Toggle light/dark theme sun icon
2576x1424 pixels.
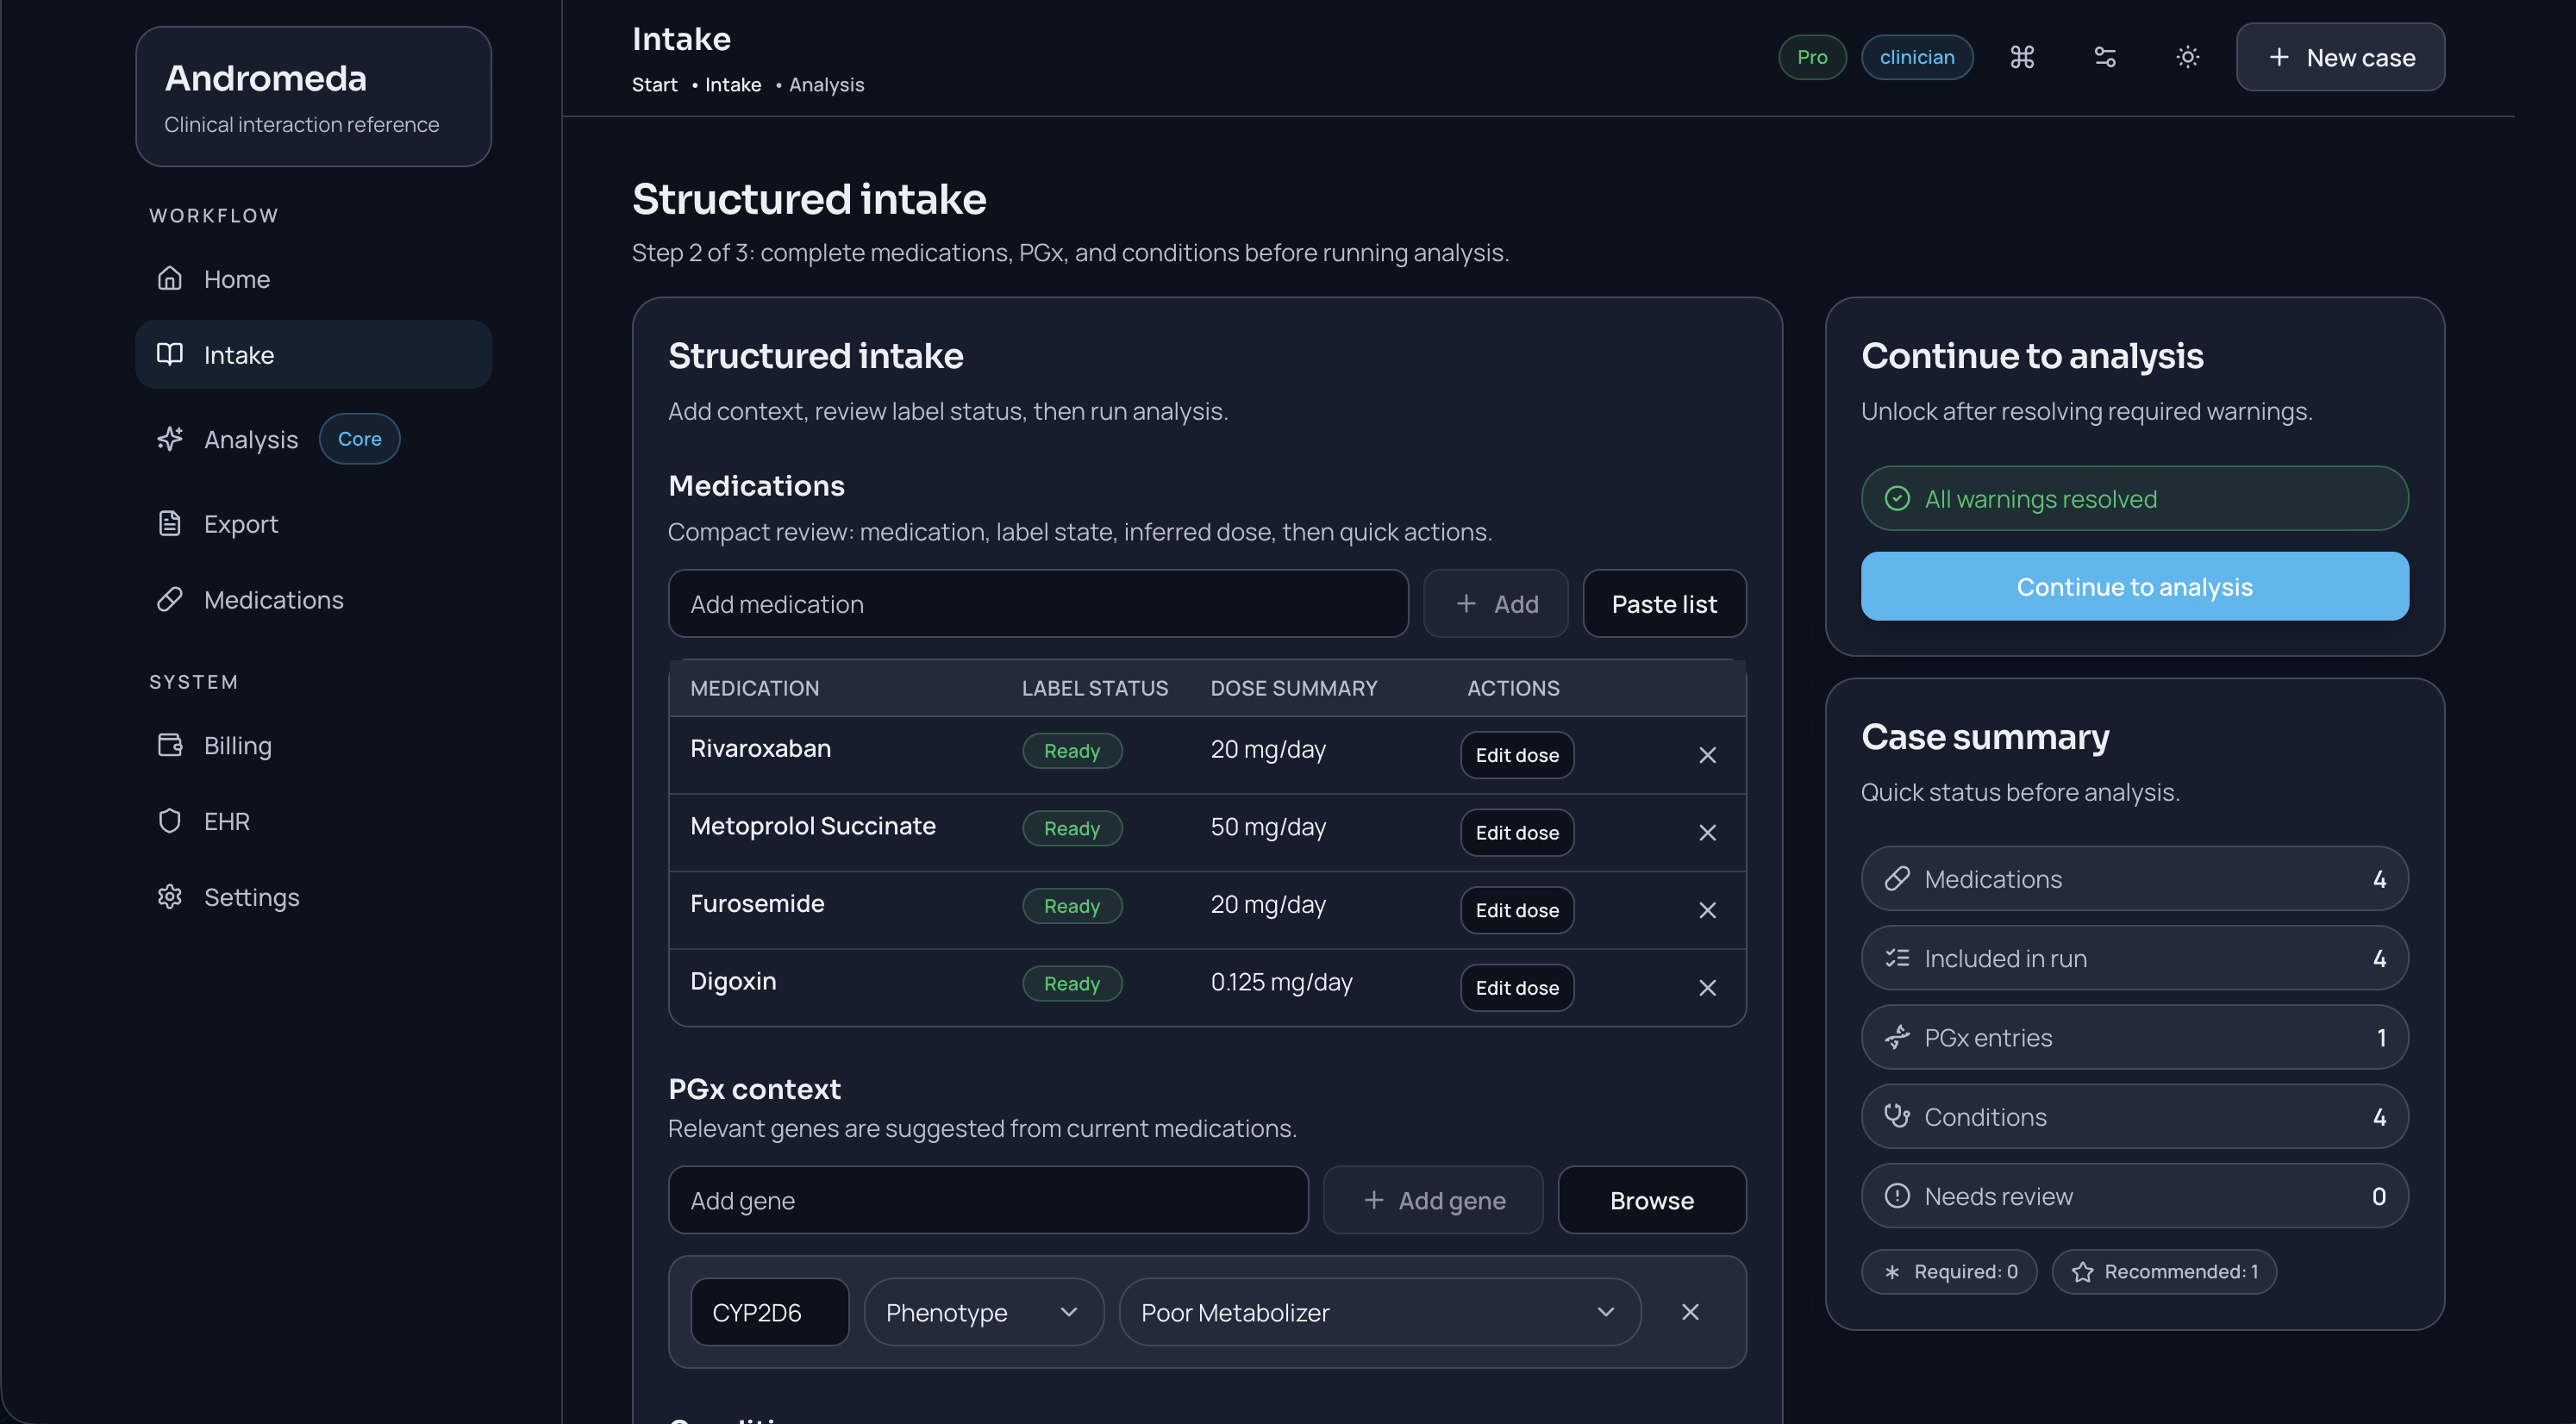tap(2187, 57)
